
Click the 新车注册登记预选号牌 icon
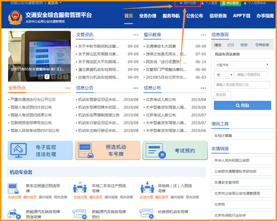14,189
